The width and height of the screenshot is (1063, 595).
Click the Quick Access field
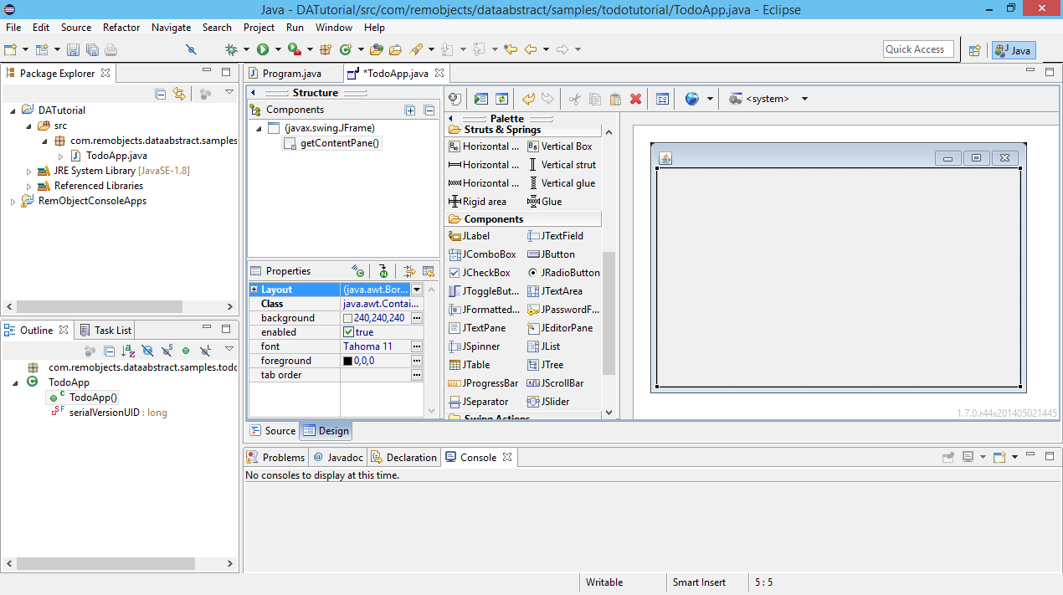click(917, 49)
